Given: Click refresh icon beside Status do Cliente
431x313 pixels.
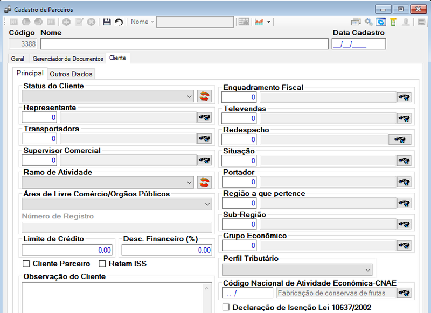Looking at the screenshot, I should coord(204,96).
